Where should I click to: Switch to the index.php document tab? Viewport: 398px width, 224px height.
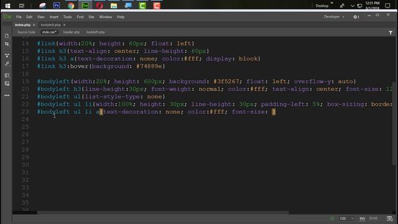[x=22, y=25]
